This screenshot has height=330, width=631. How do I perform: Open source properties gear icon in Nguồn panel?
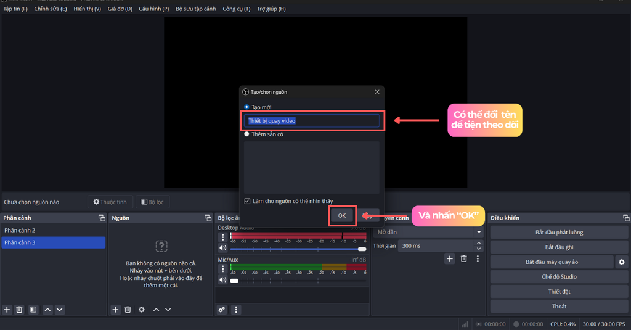(142, 310)
